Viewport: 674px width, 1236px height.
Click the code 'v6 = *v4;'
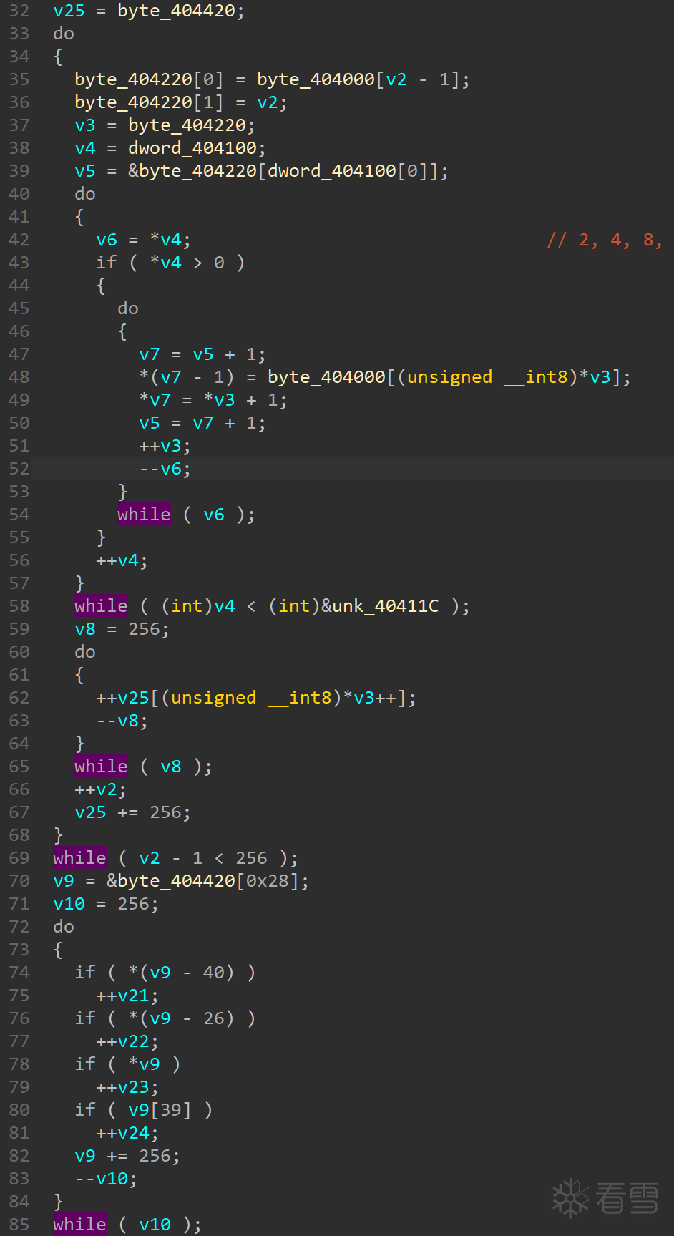[143, 240]
